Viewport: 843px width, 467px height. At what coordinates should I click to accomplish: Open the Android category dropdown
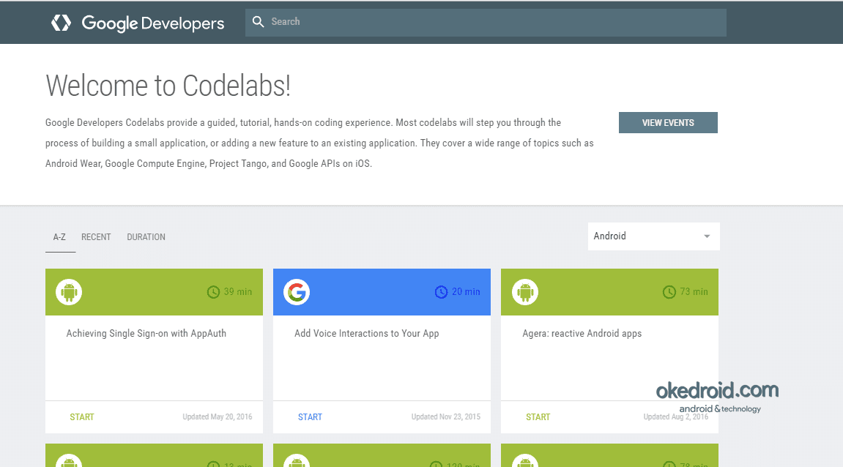[654, 236]
